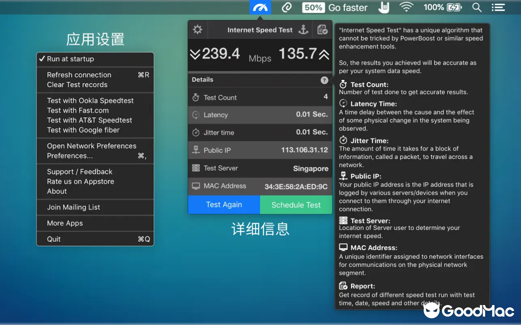Click the anchor pin icon in the header
Screen dimensions: 521x325
[303, 29]
